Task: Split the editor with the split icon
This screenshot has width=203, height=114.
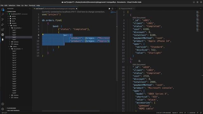Action: (x=112, y=9)
